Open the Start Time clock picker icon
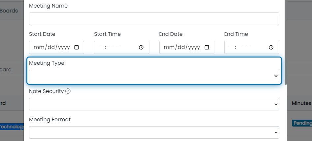This screenshot has width=312, height=141. click(x=141, y=47)
